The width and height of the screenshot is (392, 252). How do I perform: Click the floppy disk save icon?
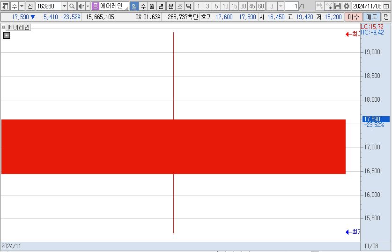338,6
